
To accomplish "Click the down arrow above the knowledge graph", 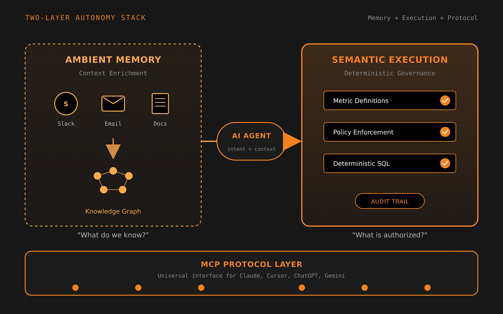I will 113,149.
